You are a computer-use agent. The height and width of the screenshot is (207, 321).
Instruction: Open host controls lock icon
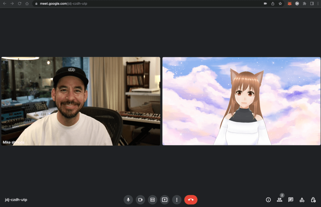(x=313, y=199)
